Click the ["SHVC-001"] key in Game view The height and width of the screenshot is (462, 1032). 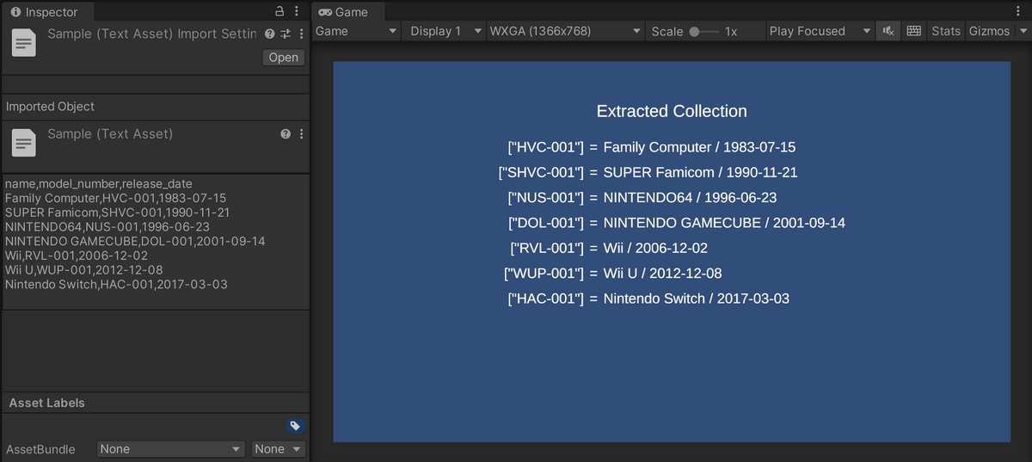pyautogui.click(x=541, y=172)
